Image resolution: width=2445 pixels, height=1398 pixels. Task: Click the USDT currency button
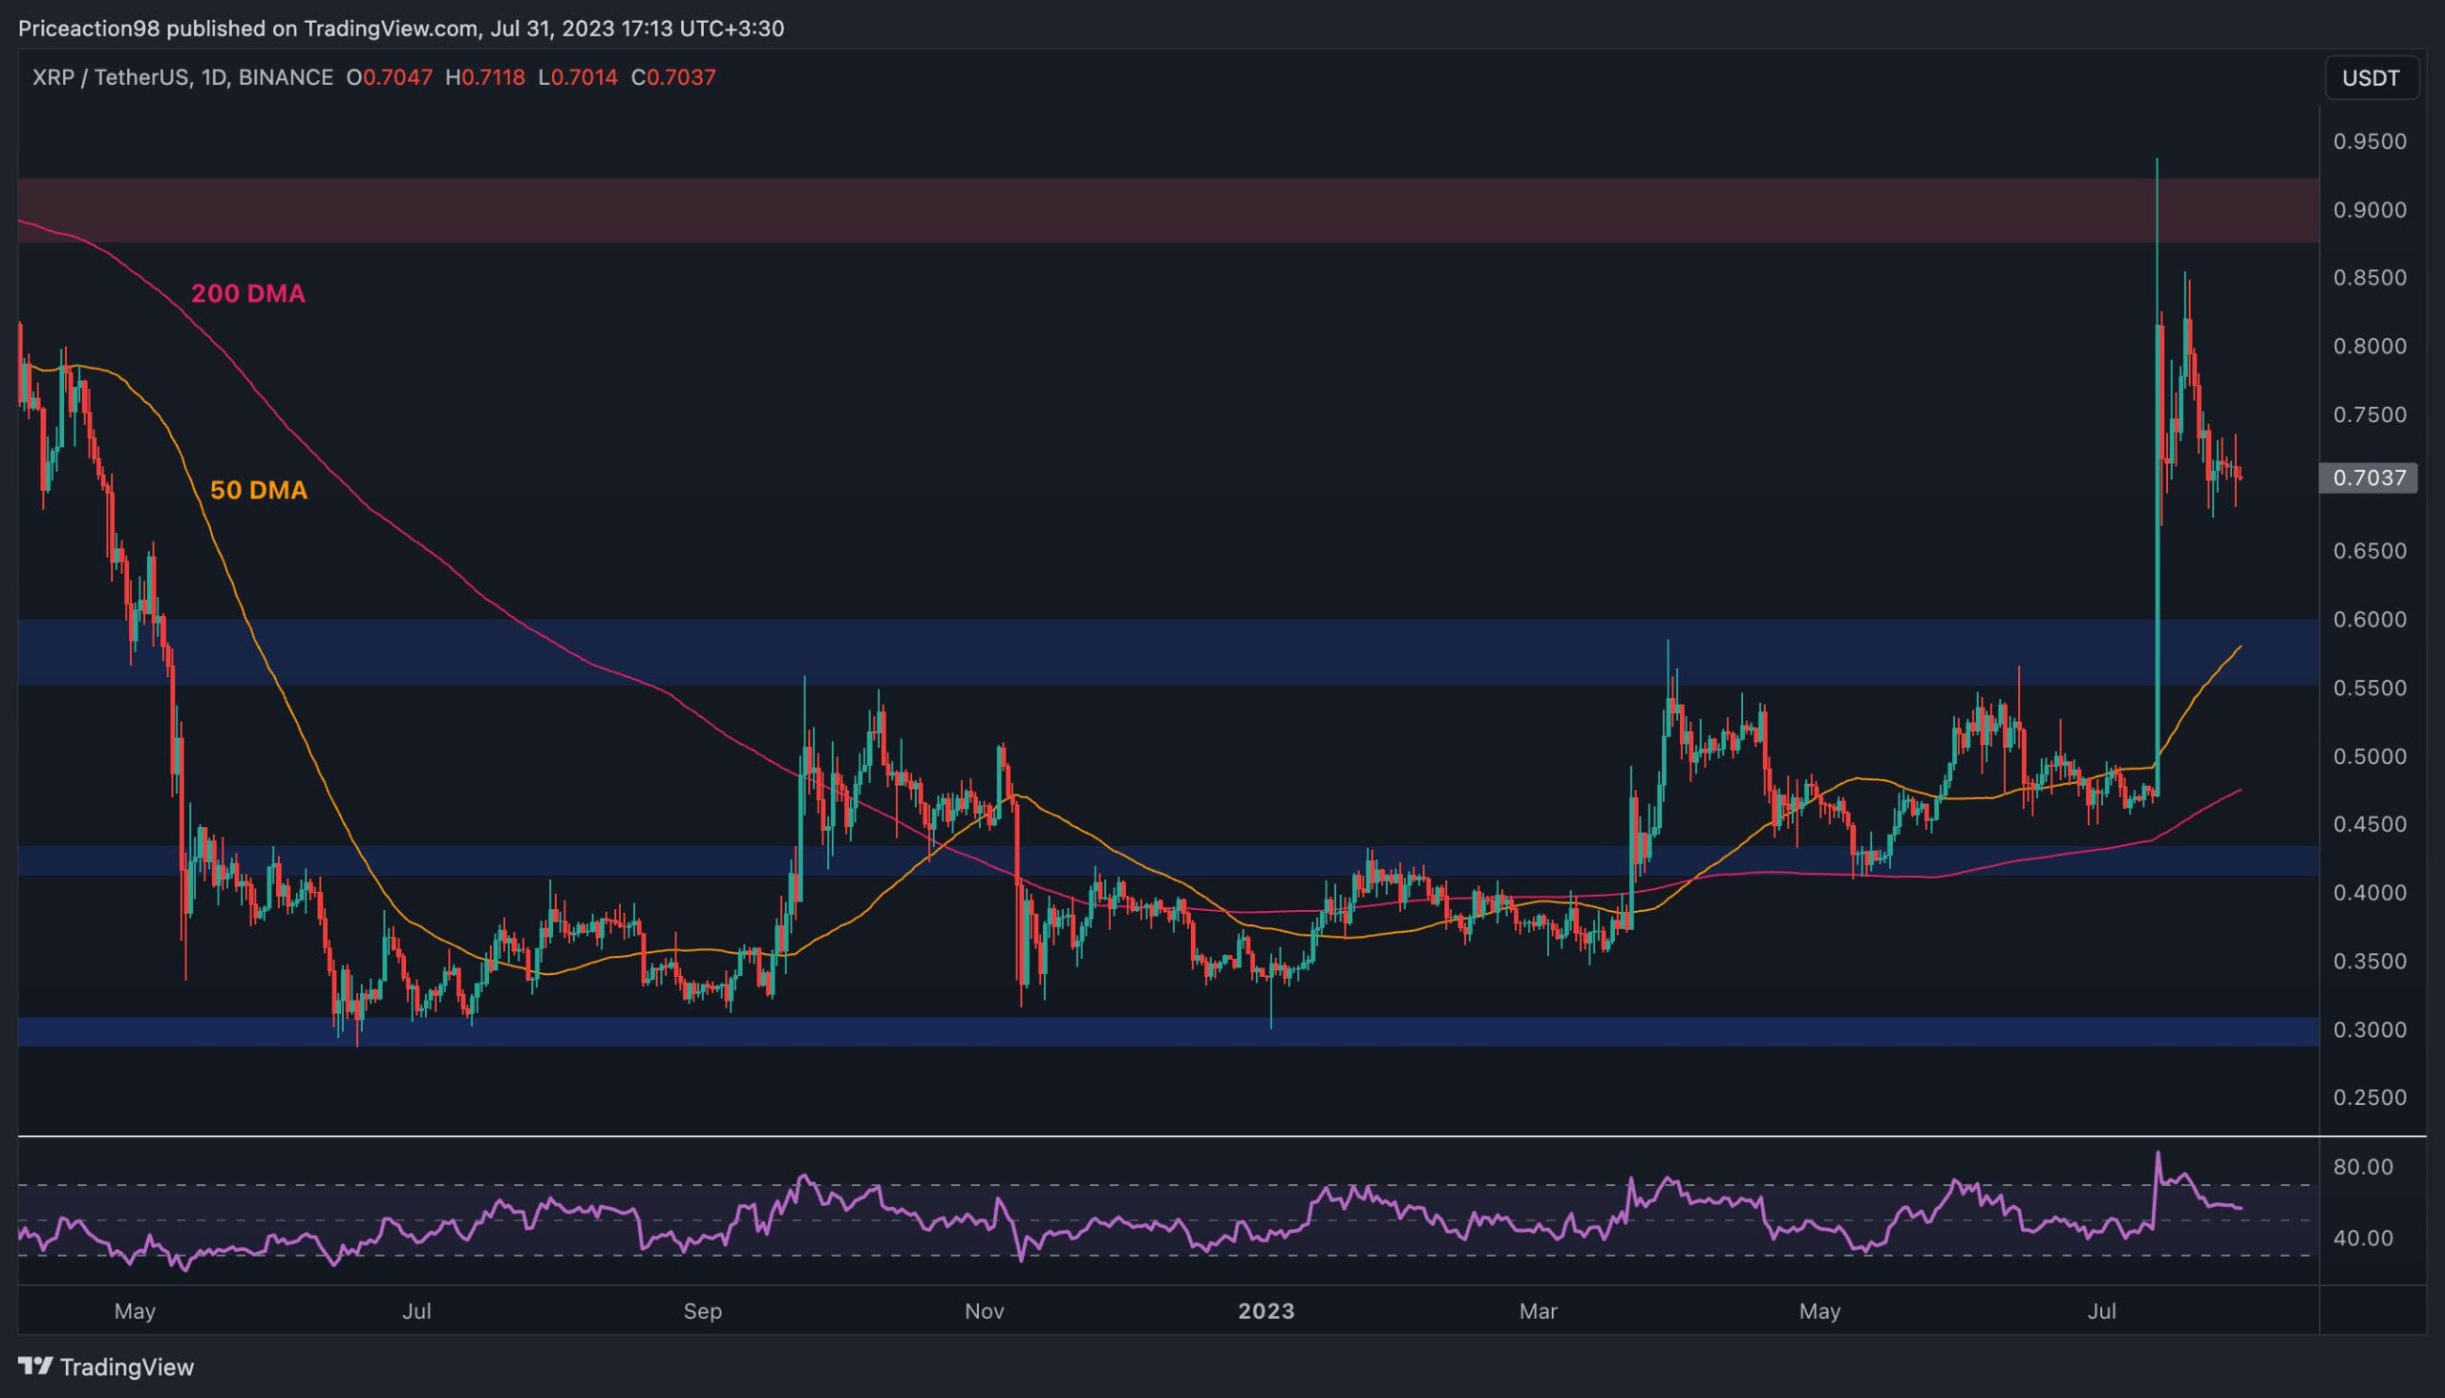tap(2371, 77)
